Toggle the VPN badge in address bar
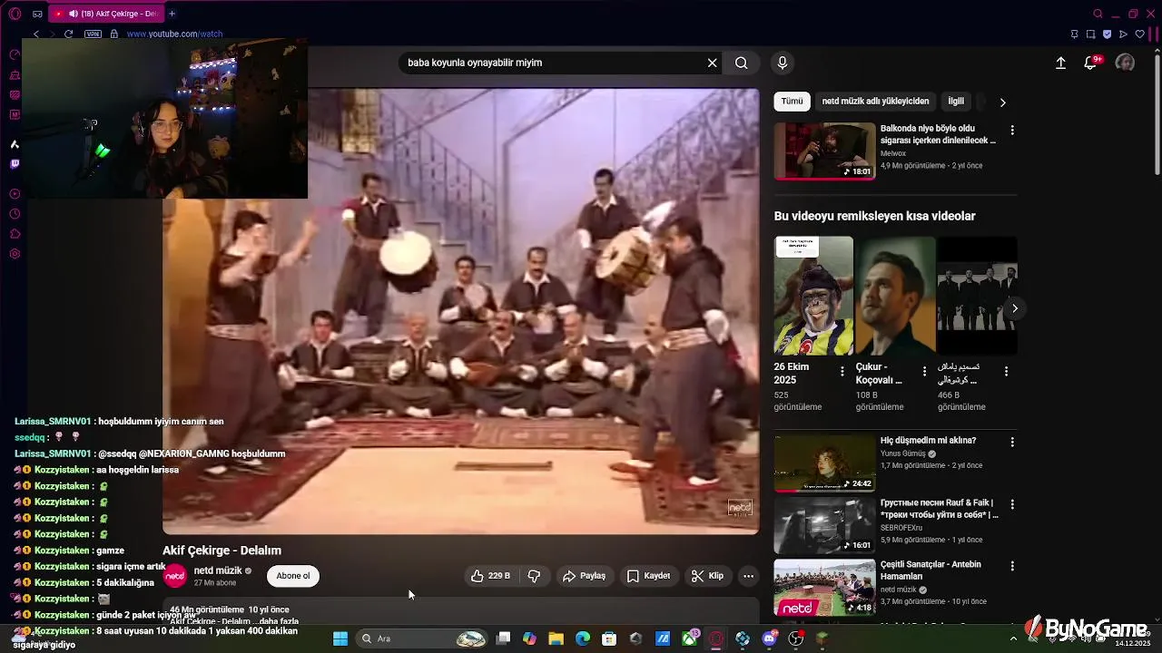1162x653 pixels. coord(93,34)
